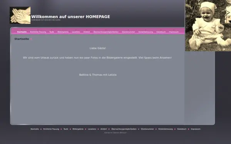Open the Glücksnummer footer link
The width and height of the screenshot is (231, 144).
tap(147, 129)
